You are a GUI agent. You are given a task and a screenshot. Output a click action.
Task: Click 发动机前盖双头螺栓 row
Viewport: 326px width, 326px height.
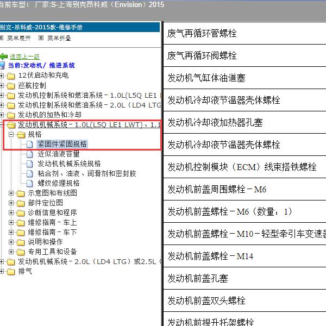[244, 300]
